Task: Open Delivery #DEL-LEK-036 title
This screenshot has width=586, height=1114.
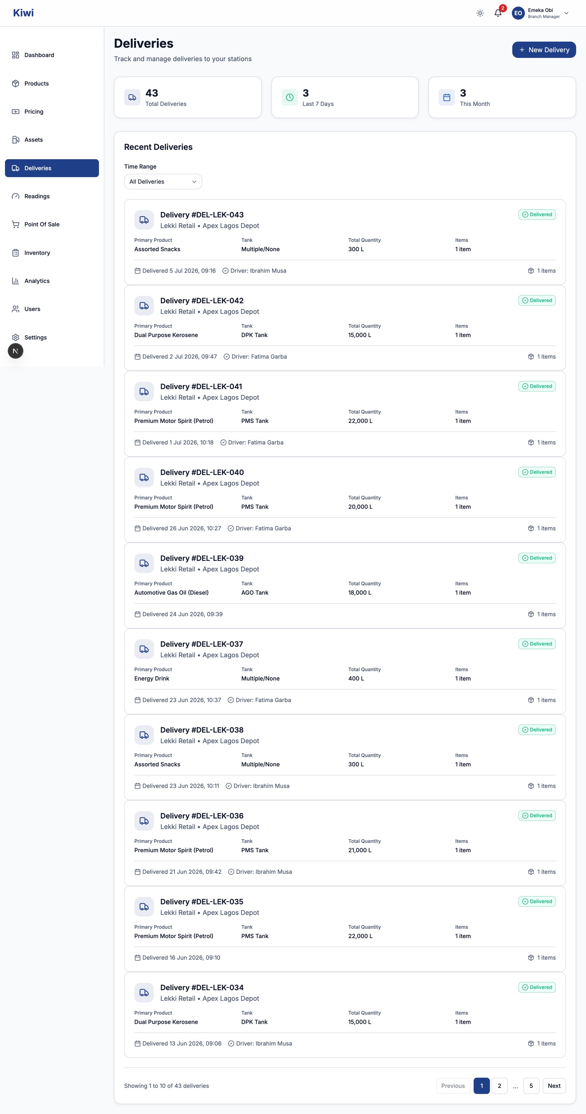Action: point(202,816)
